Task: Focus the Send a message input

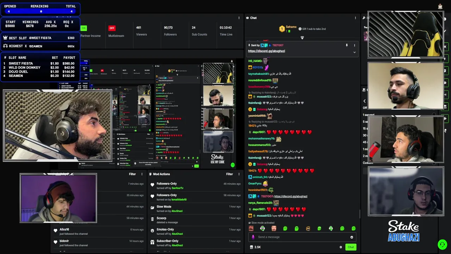Action: (302, 237)
